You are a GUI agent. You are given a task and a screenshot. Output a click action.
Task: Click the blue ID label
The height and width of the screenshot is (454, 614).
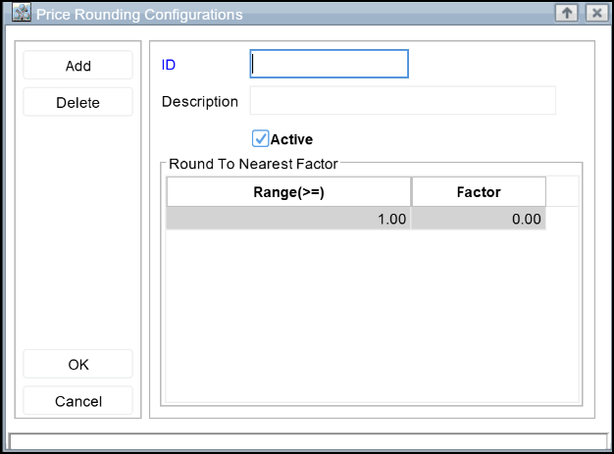tap(168, 66)
